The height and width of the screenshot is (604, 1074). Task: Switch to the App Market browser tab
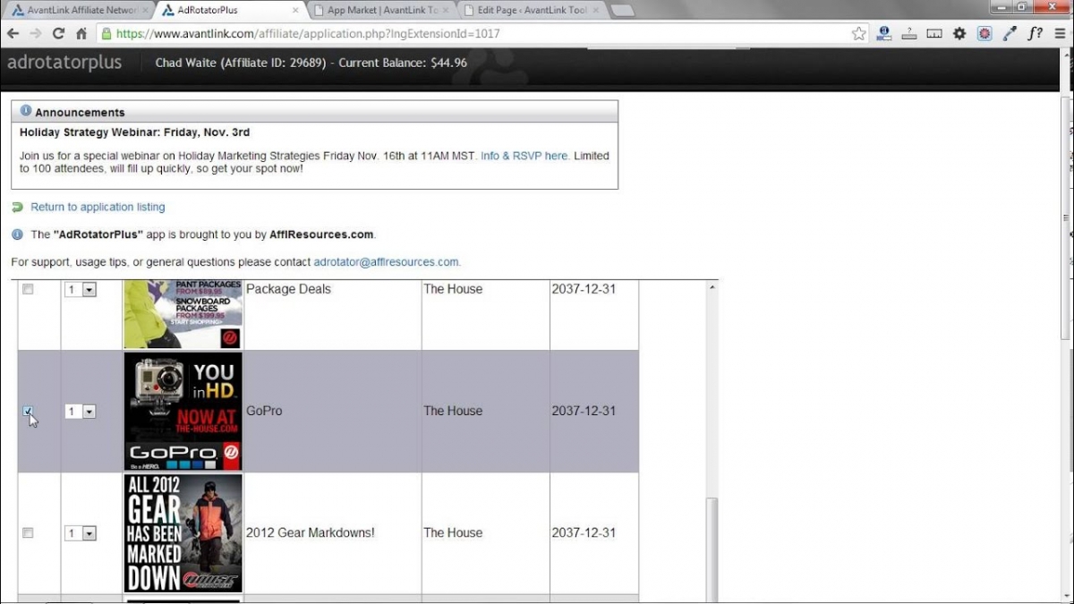(x=382, y=10)
